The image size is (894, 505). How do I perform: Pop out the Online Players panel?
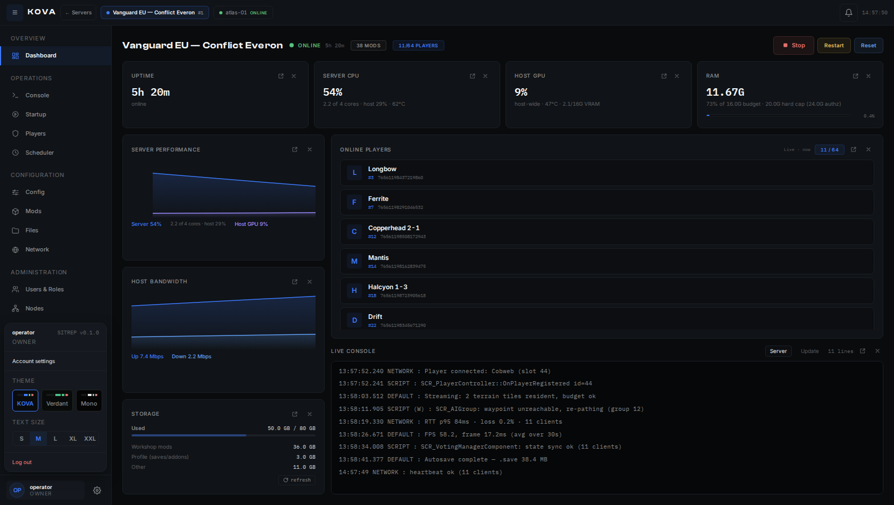click(x=854, y=149)
